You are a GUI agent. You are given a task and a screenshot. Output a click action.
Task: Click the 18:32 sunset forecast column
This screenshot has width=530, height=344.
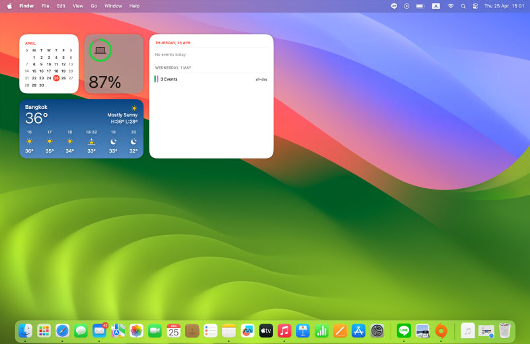91,141
